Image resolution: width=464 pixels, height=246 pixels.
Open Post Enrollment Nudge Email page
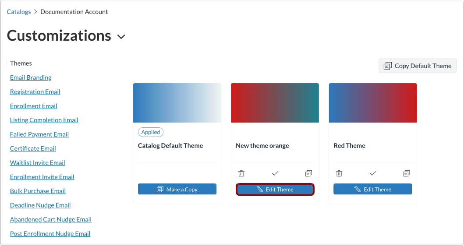50,234
